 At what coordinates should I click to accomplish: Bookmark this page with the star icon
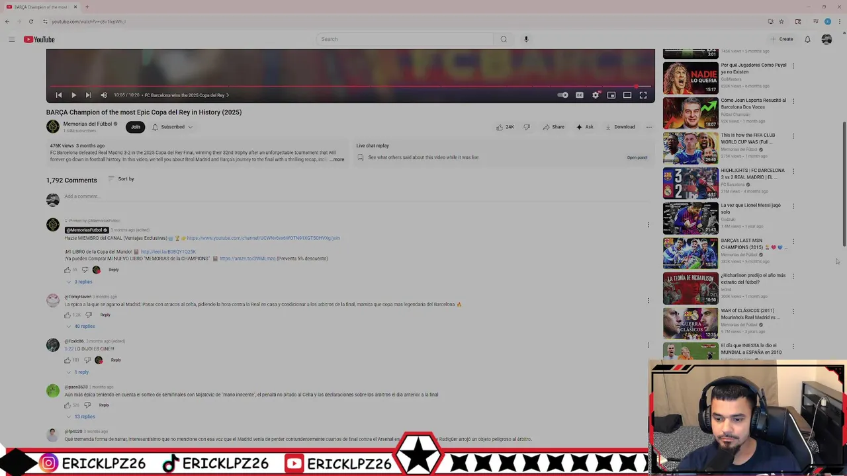tap(781, 22)
